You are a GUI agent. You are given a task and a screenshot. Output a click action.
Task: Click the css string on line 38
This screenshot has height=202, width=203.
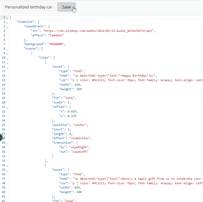137,183
